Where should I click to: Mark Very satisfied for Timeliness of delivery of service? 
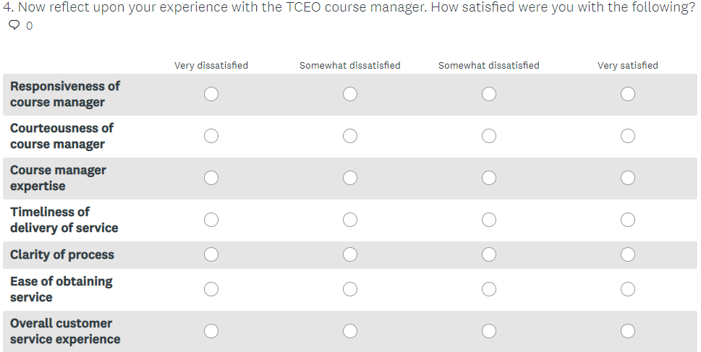coord(628,220)
